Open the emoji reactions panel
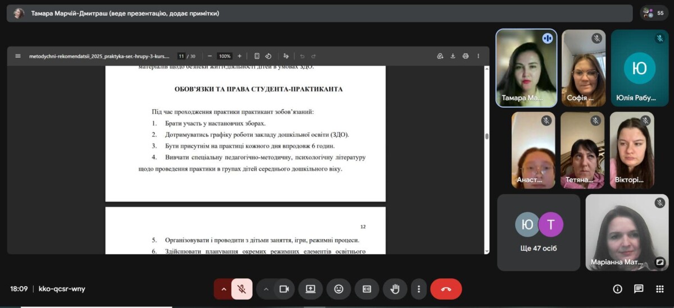Image resolution: width=674 pixels, height=308 pixels. point(339,289)
